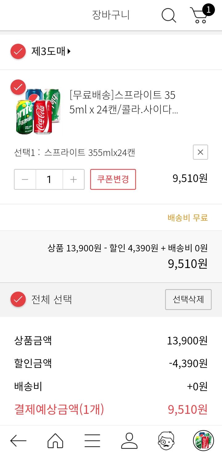Uncheck the 제3도매 seller checkbox
This screenshot has height=456, width=222.
point(18,51)
